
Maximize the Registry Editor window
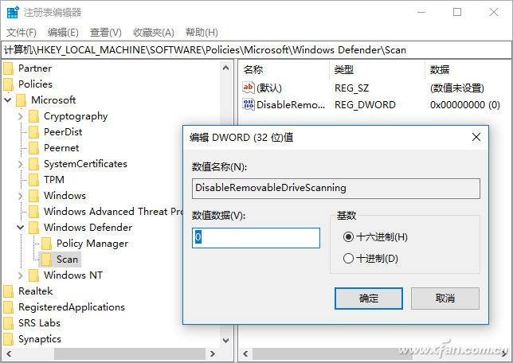[457, 13]
